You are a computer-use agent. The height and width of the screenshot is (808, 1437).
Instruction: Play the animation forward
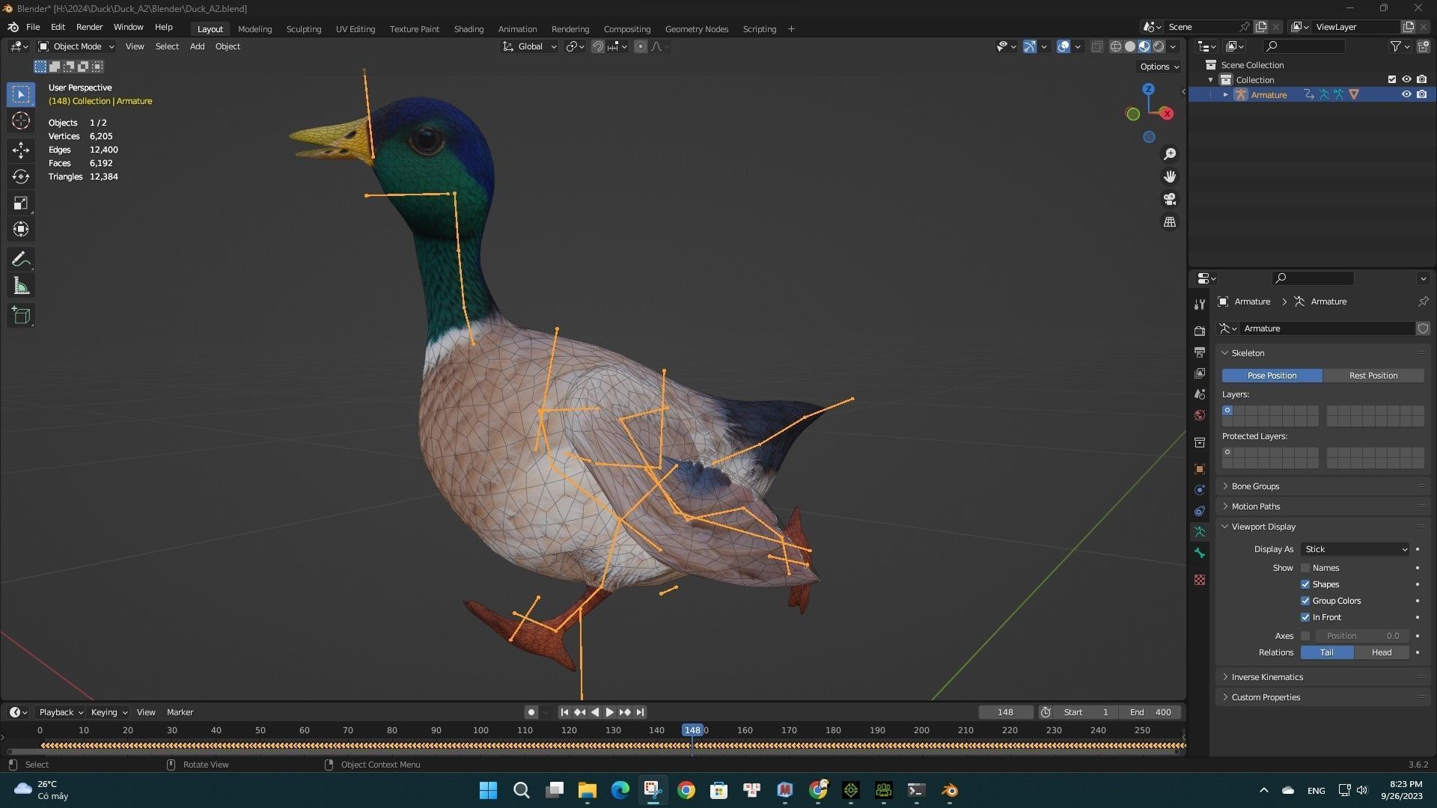pos(609,712)
